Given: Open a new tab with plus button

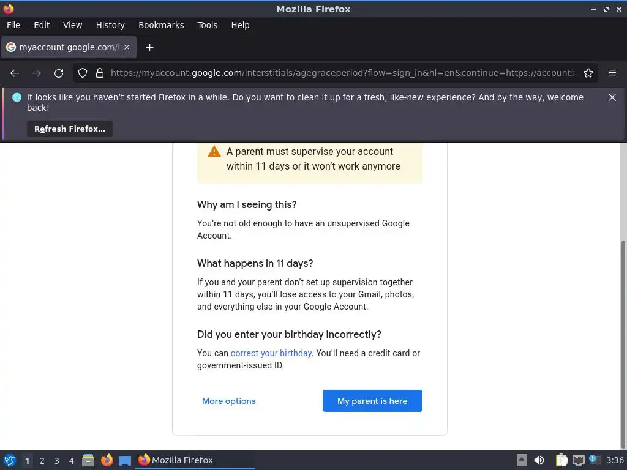Looking at the screenshot, I should [x=149, y=48].
